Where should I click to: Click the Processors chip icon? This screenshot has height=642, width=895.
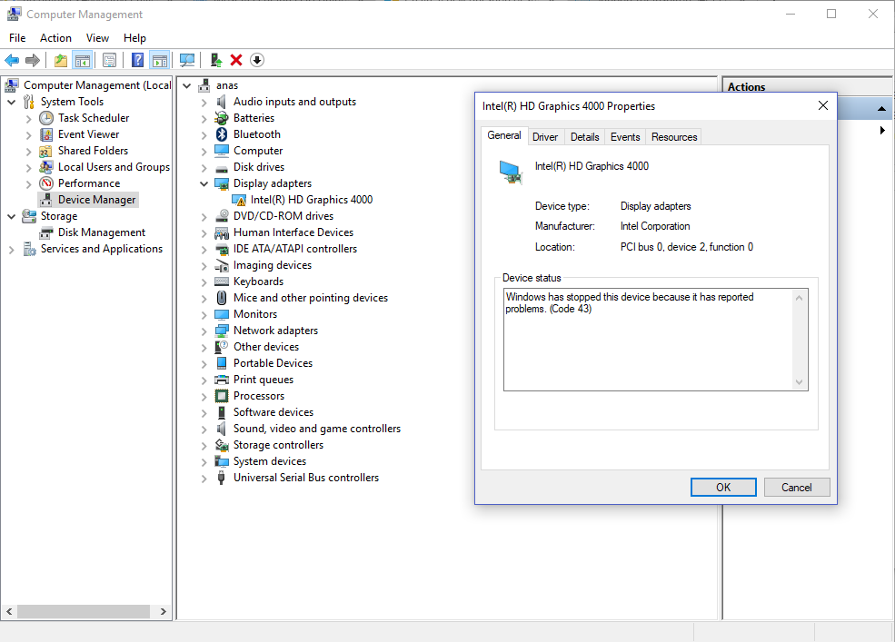pyautogui.click(x=222, y=396)
